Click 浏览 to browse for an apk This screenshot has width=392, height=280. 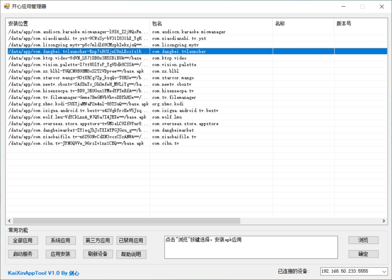(x=363, y=240)
